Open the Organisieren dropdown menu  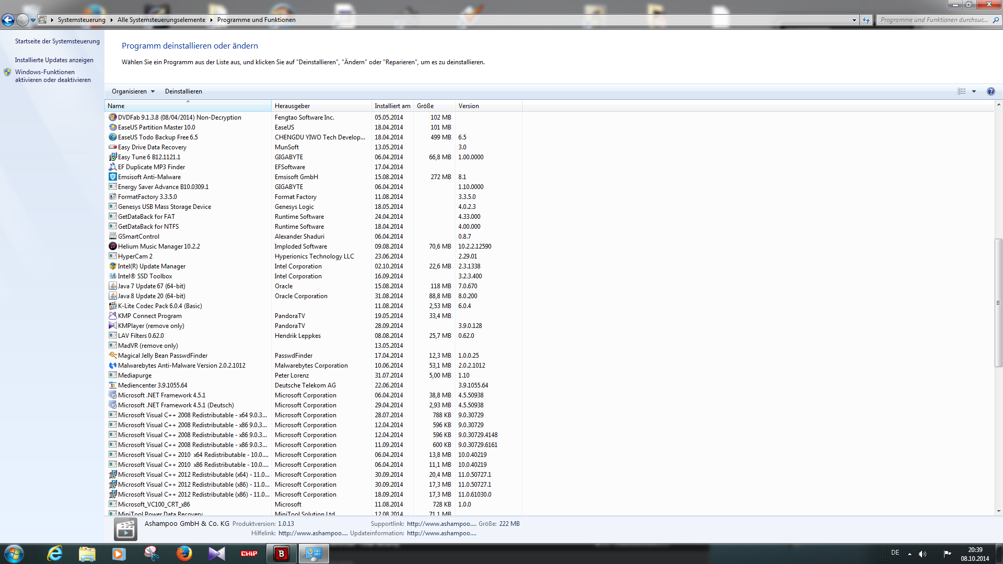click(133, 91)
